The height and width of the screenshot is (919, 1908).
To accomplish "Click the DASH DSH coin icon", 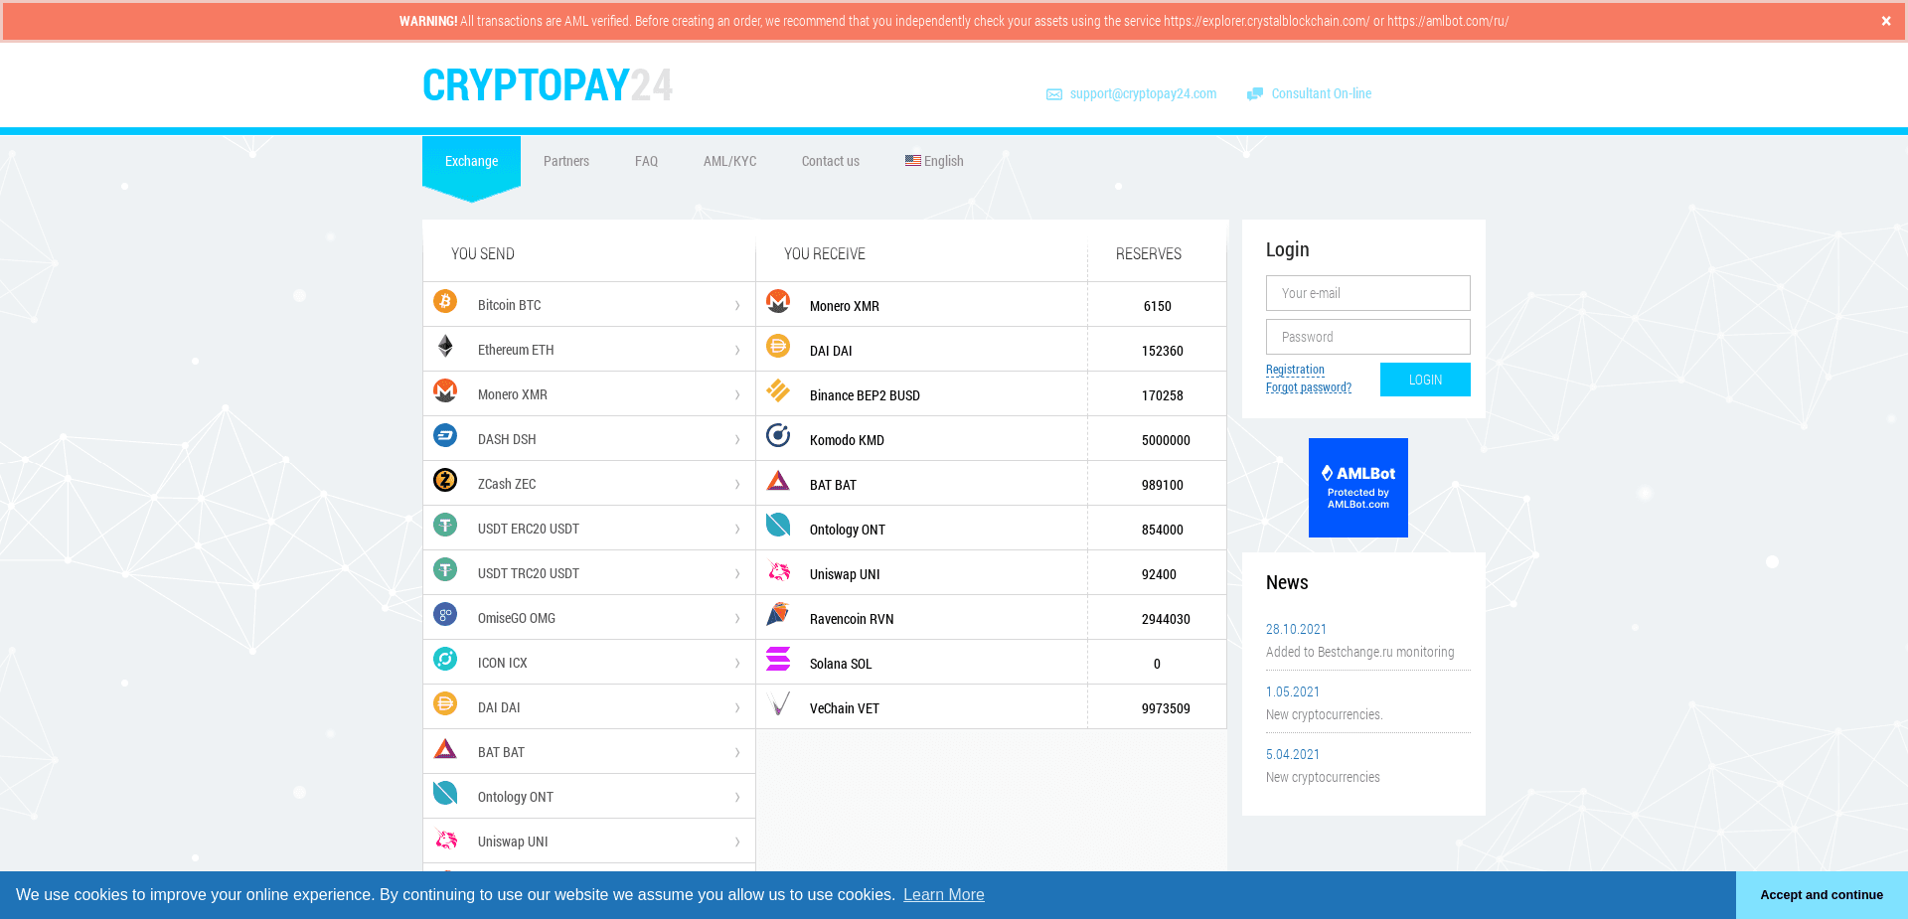I will 445,436.
